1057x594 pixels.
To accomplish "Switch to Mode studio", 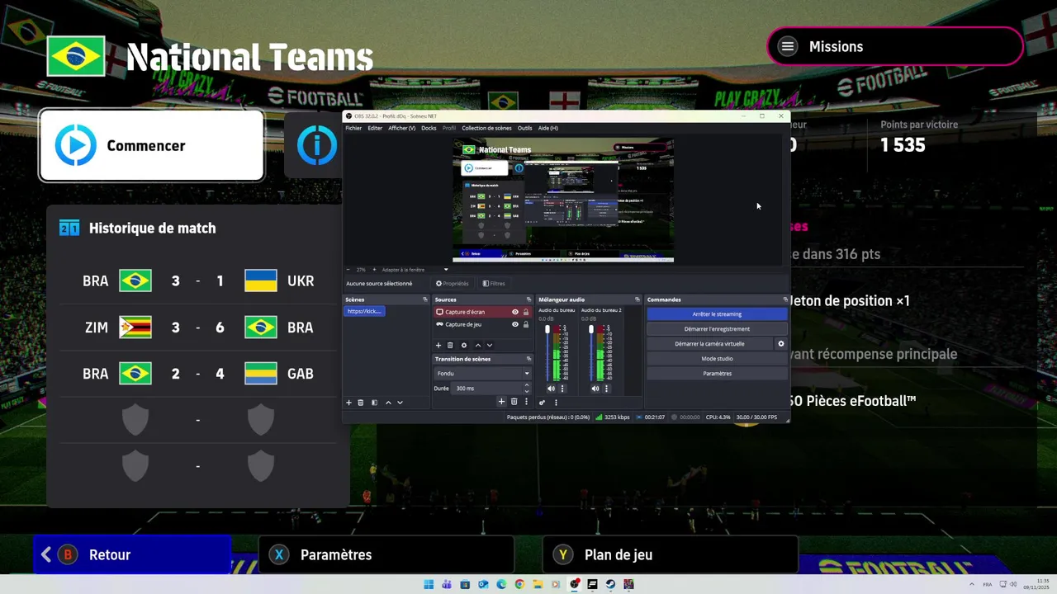I will point(717,359).
